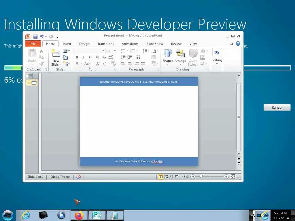Image resolution: width=295 pixels, height=221 pixels.
Task: Reset the slide layout icon
Action: (65, 57)
